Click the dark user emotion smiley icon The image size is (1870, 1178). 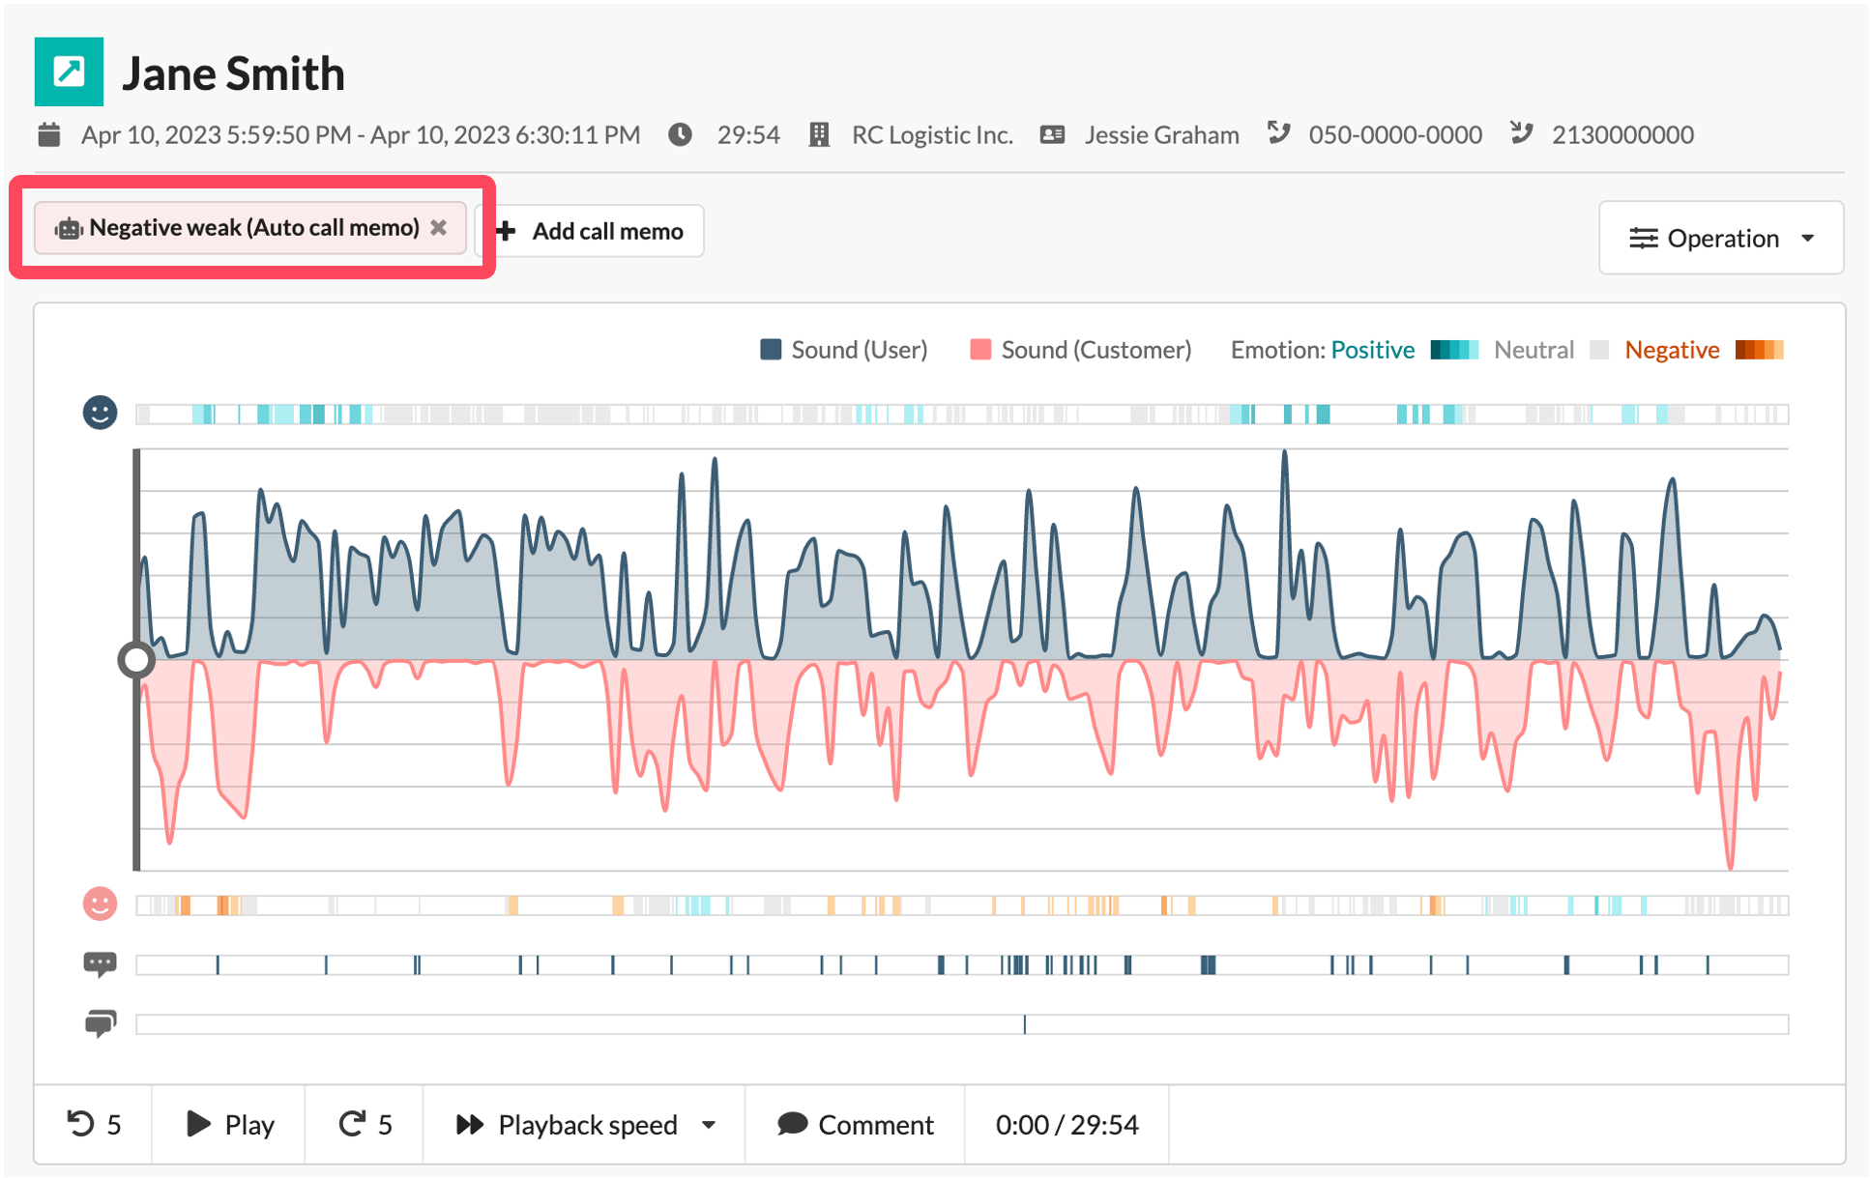(x=100, y=413)
